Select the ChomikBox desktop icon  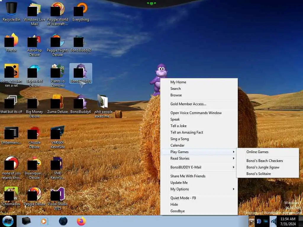click(x=12, y=196)
